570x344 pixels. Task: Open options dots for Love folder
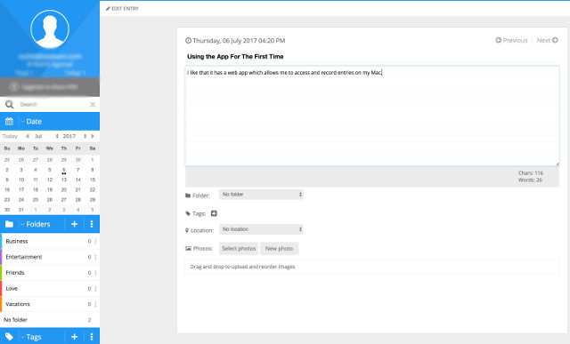(x=95, y=289)
